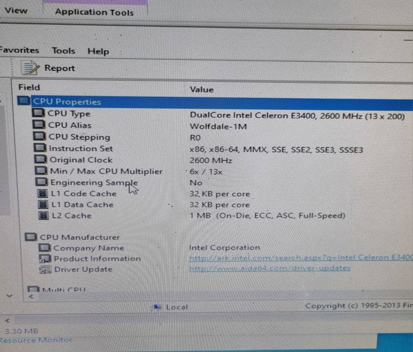
Task: Open the View ribbon tab
Action: tap(16, 10)
